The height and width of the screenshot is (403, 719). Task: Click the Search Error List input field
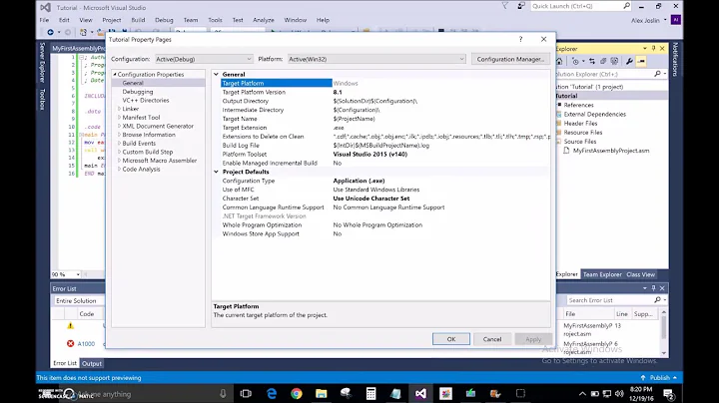coord(609,300)
